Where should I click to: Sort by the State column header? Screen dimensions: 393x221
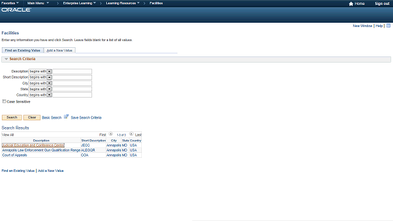pos(125,141)
